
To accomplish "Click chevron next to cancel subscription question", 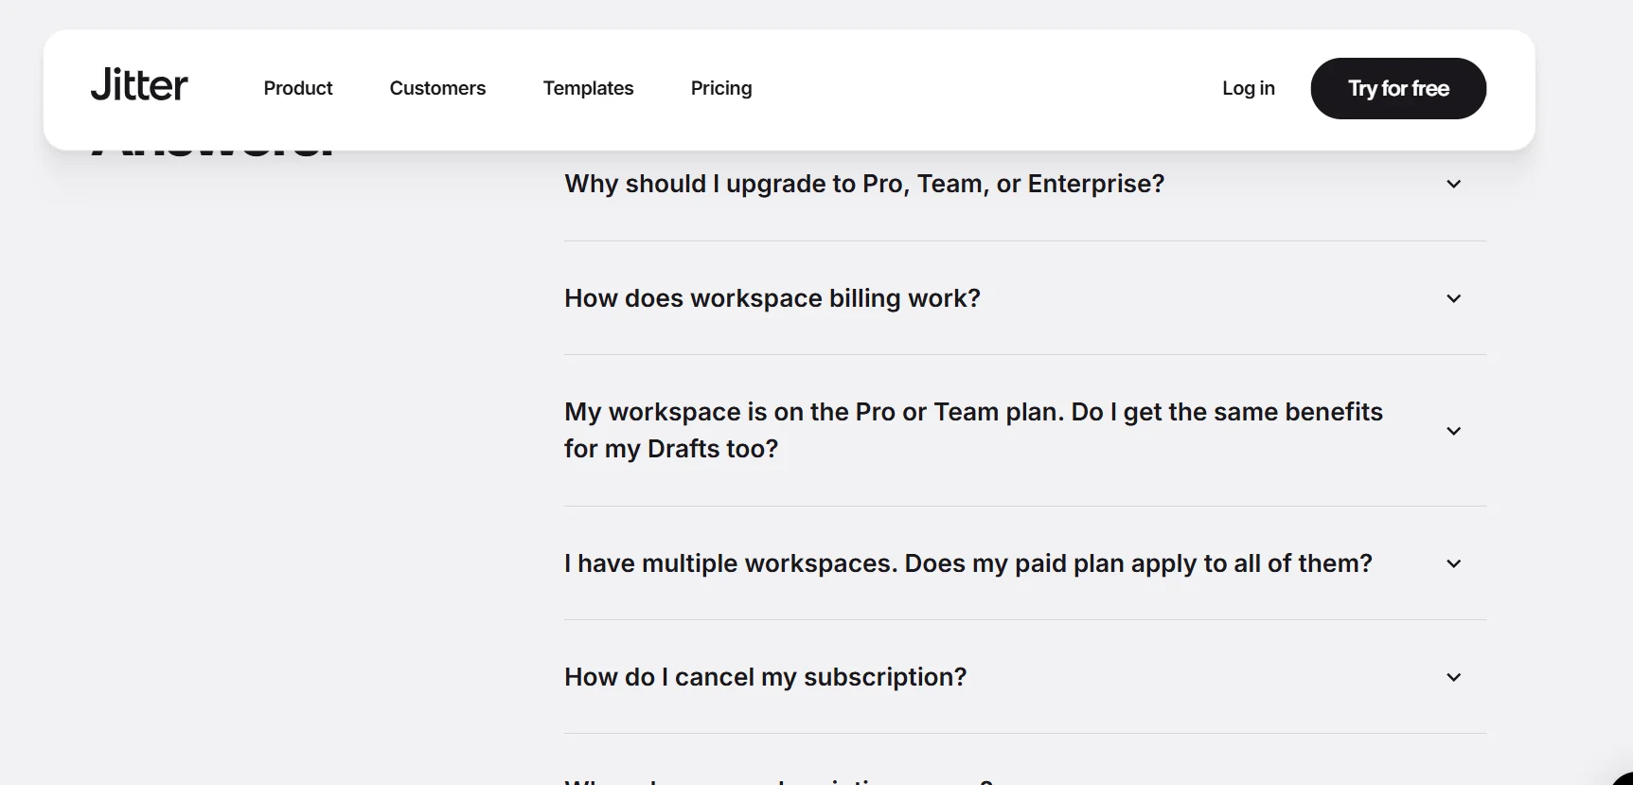I will point(1453,677).
